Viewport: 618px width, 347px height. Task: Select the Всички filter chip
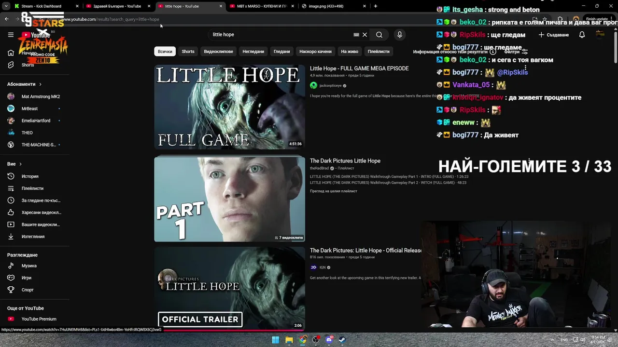(165, 52)
